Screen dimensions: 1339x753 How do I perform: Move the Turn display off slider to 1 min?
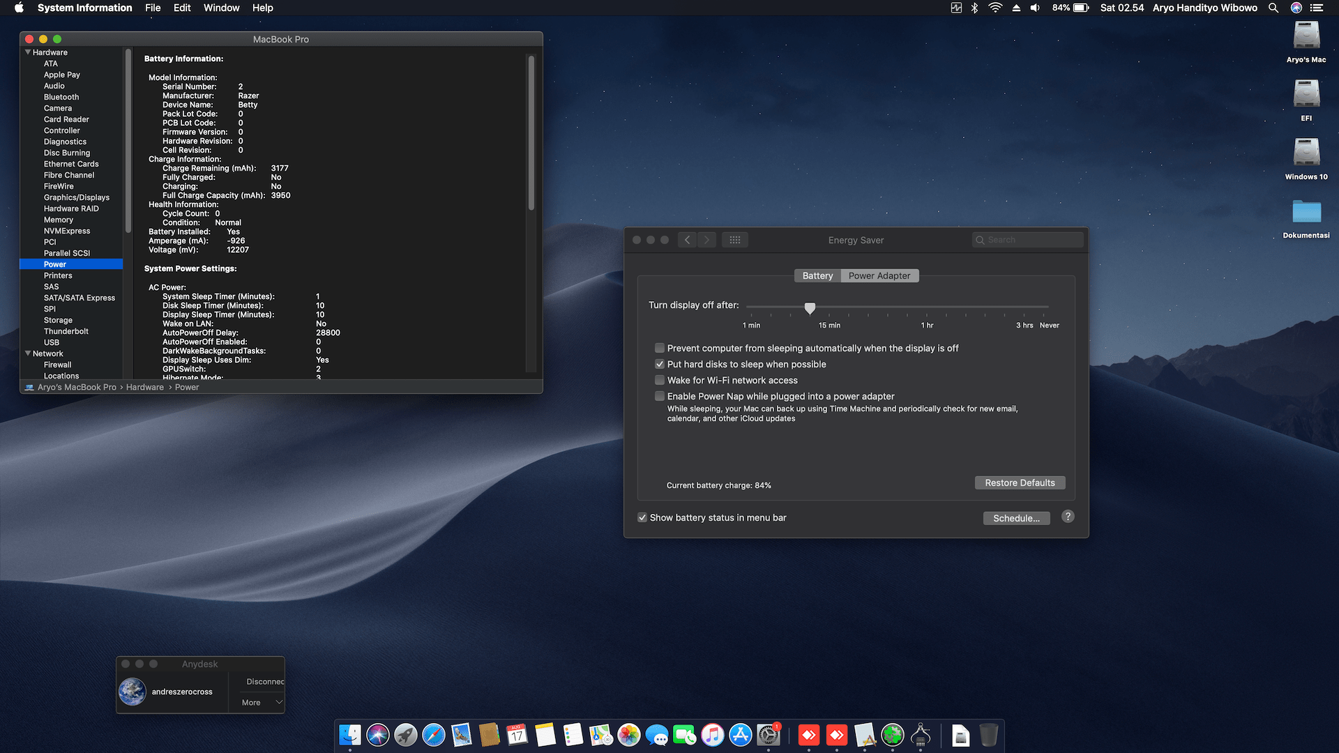(751, 307)
